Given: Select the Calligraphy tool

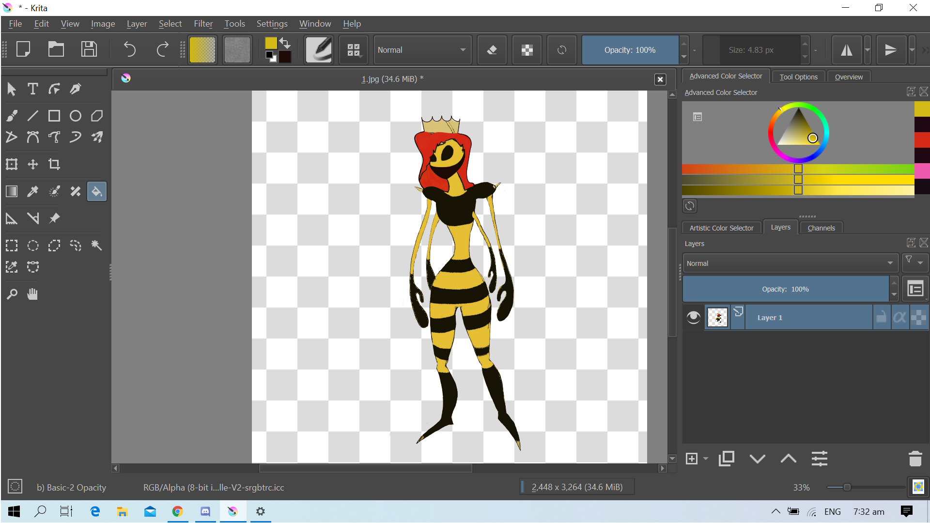Looking at the screenshot, I should point(76,89).
